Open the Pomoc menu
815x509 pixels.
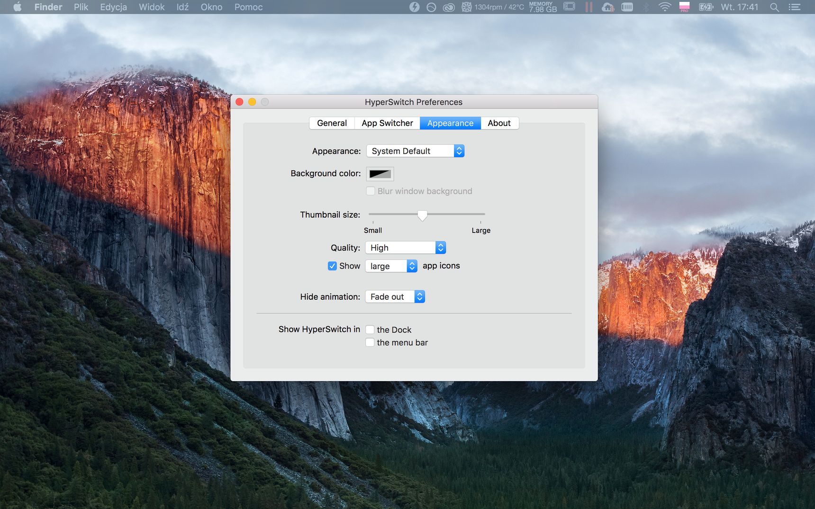[x=248, y=7]
